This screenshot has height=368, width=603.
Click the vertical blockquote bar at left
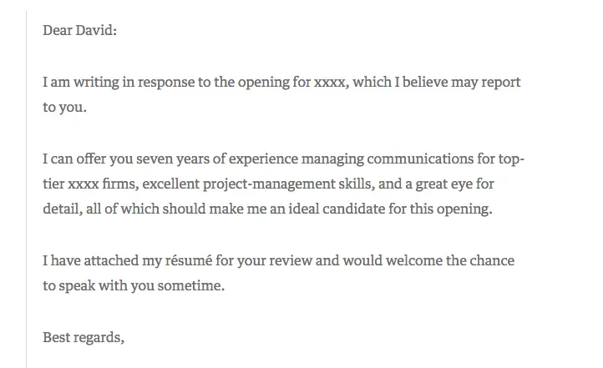(27, 189)
